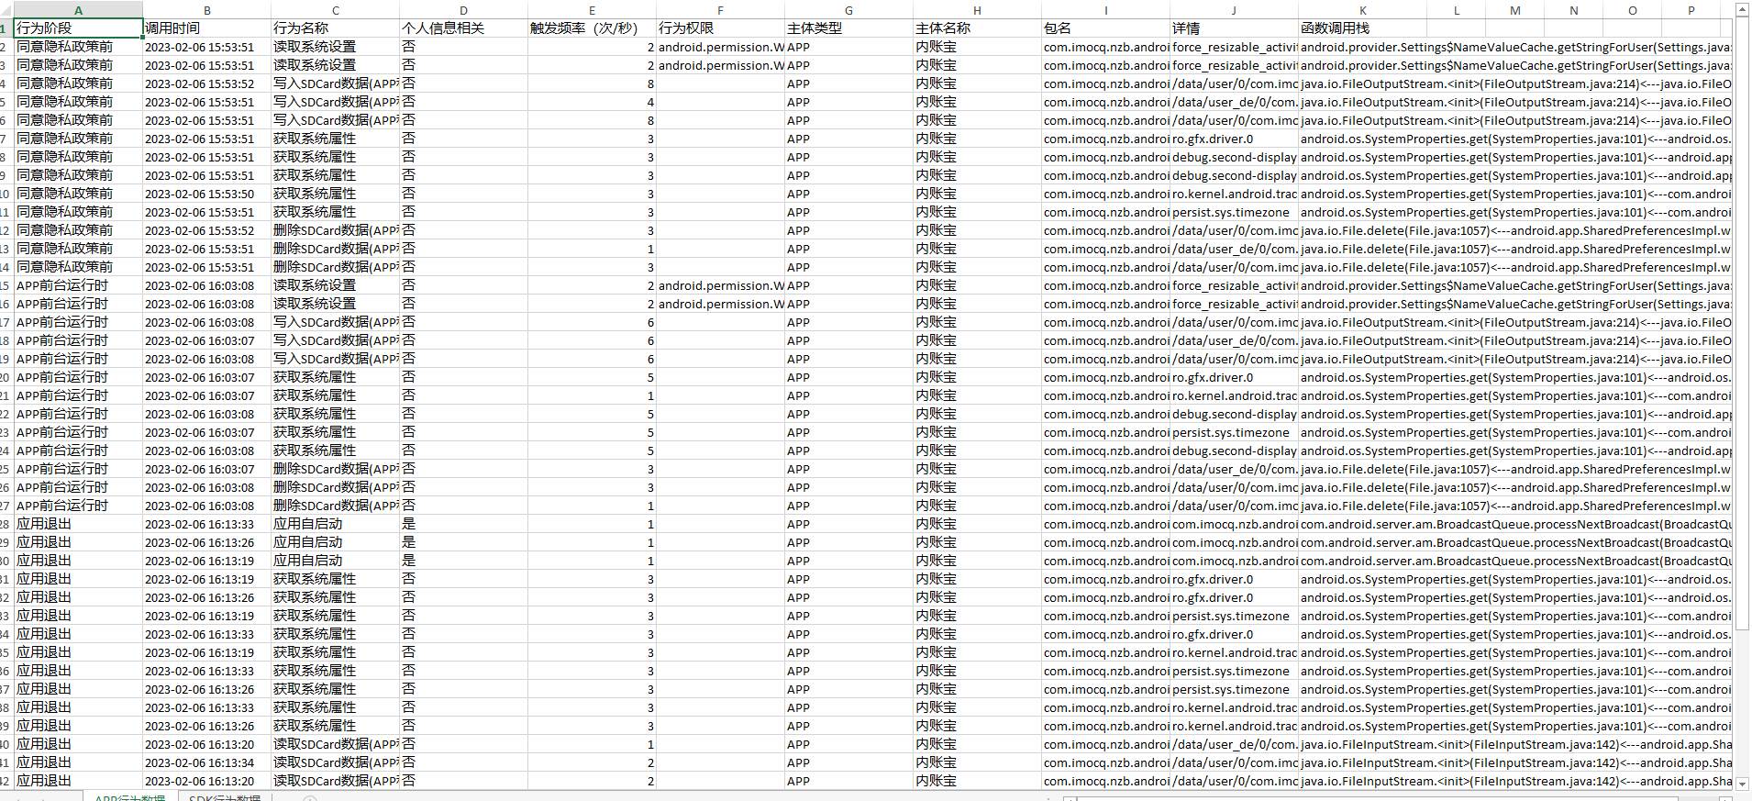Select column D header
The image size is (1752, 801).
click(464, 10)
